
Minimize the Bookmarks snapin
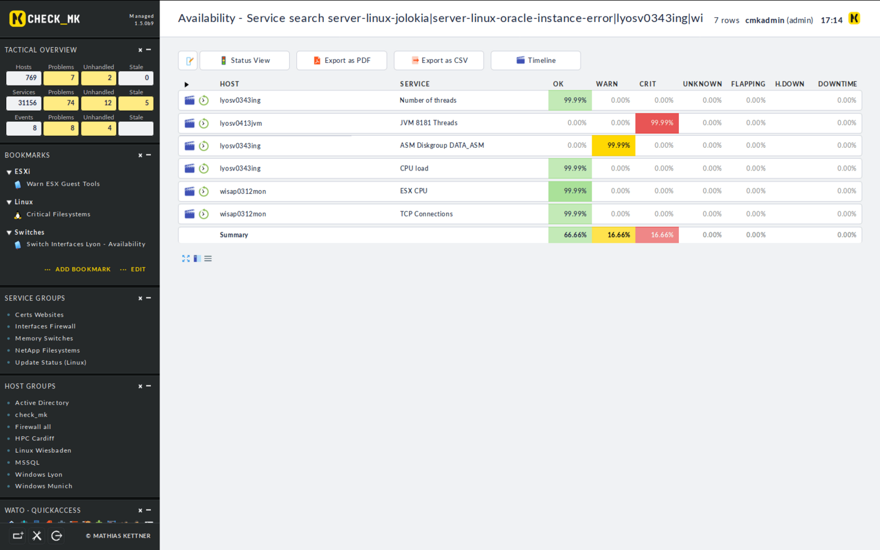click(x=148, y=155)
